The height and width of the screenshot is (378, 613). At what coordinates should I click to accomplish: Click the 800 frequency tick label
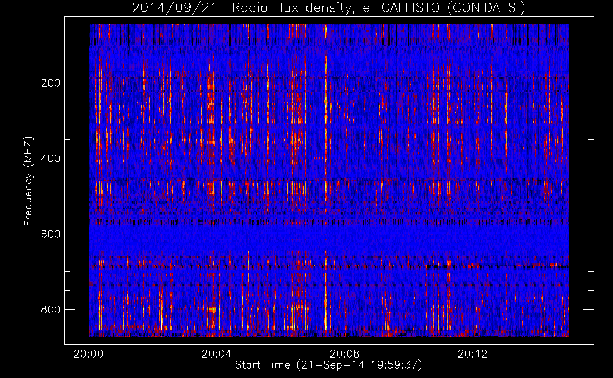pos(51,310)
